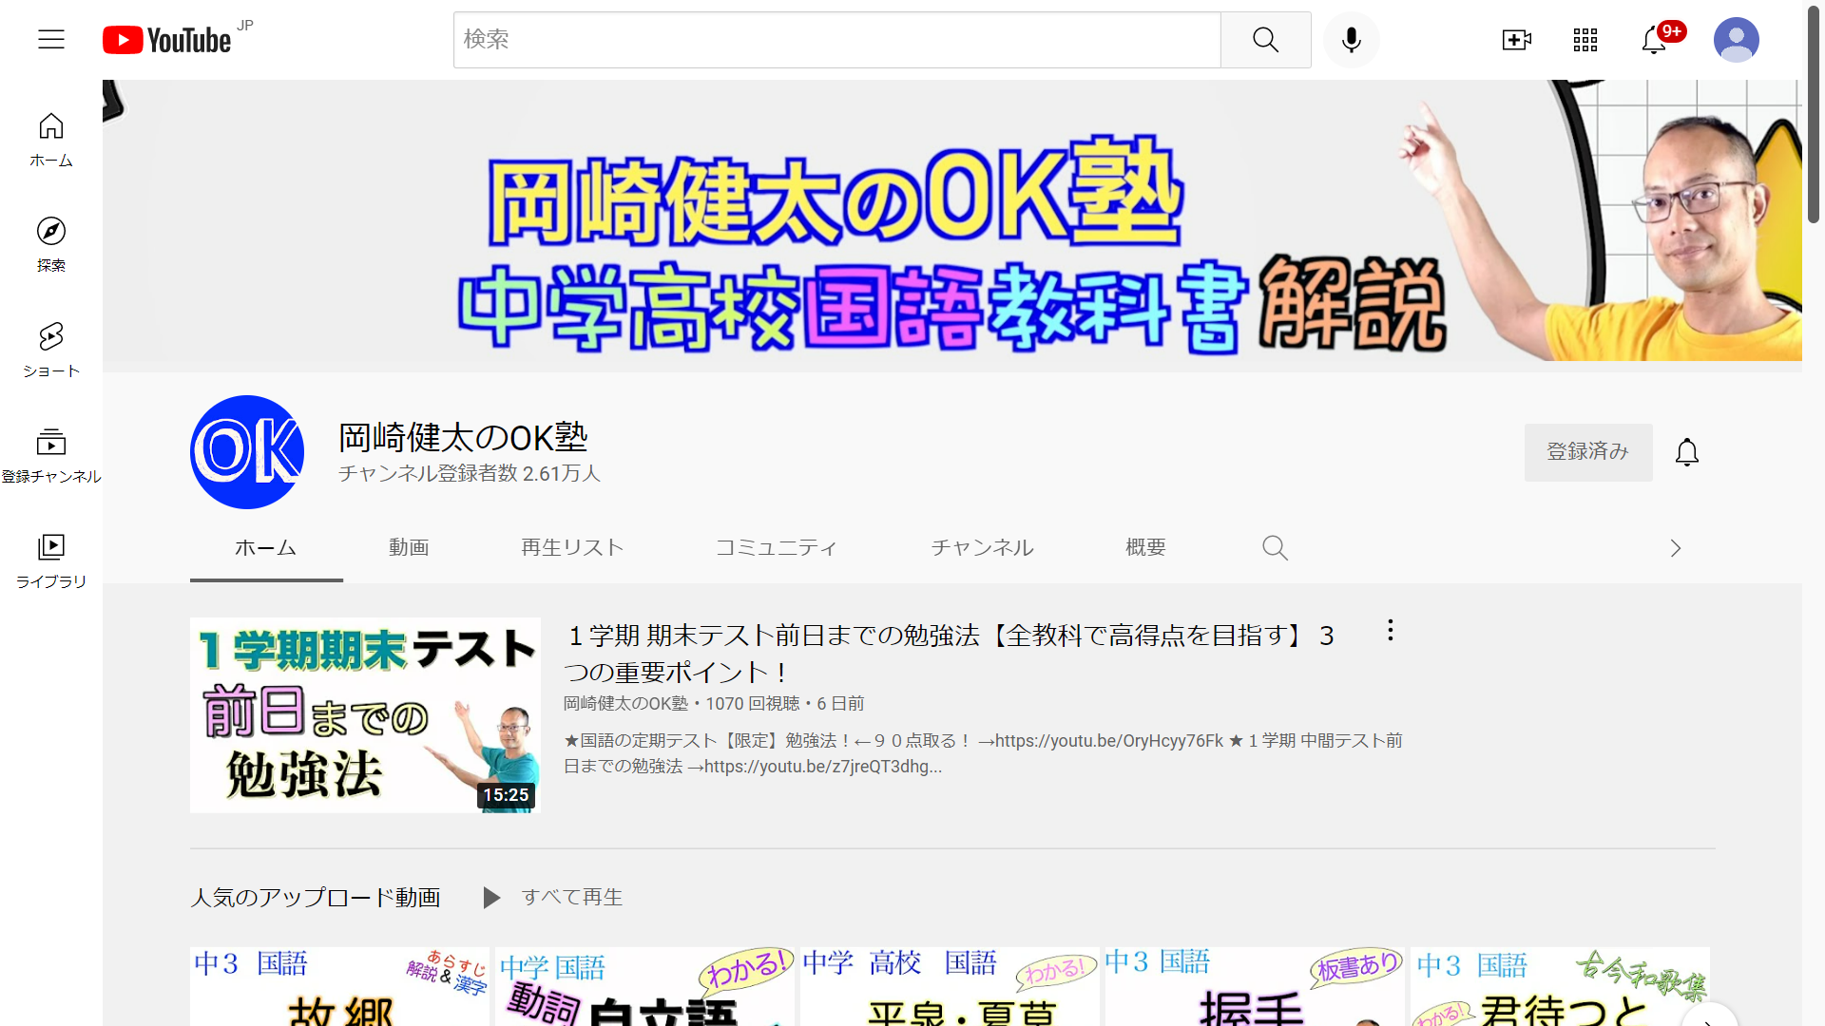Switch to the 再生リスト tab
Image resolution: width=1825 pixels, height=1026 pixels.
(572, 548)
